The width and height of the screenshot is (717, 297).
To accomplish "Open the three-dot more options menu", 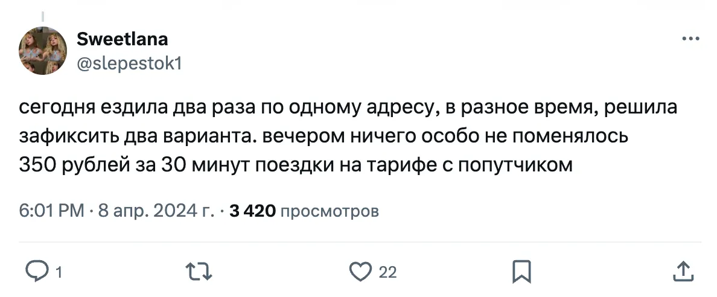I will (x=690, y=39).
